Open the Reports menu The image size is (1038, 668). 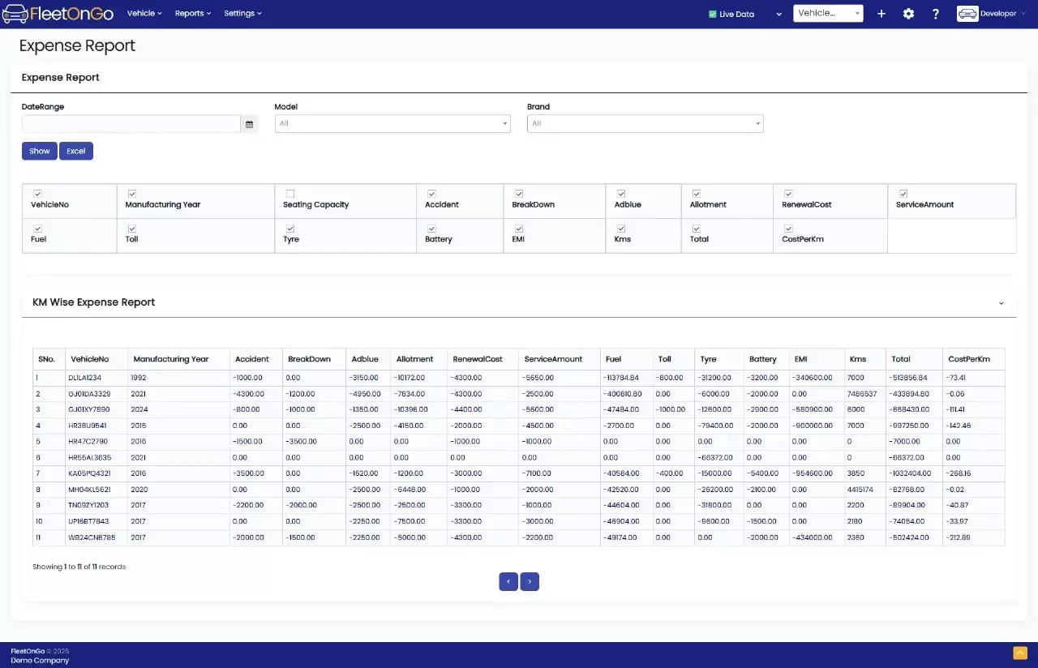click(x=192, y=14)
